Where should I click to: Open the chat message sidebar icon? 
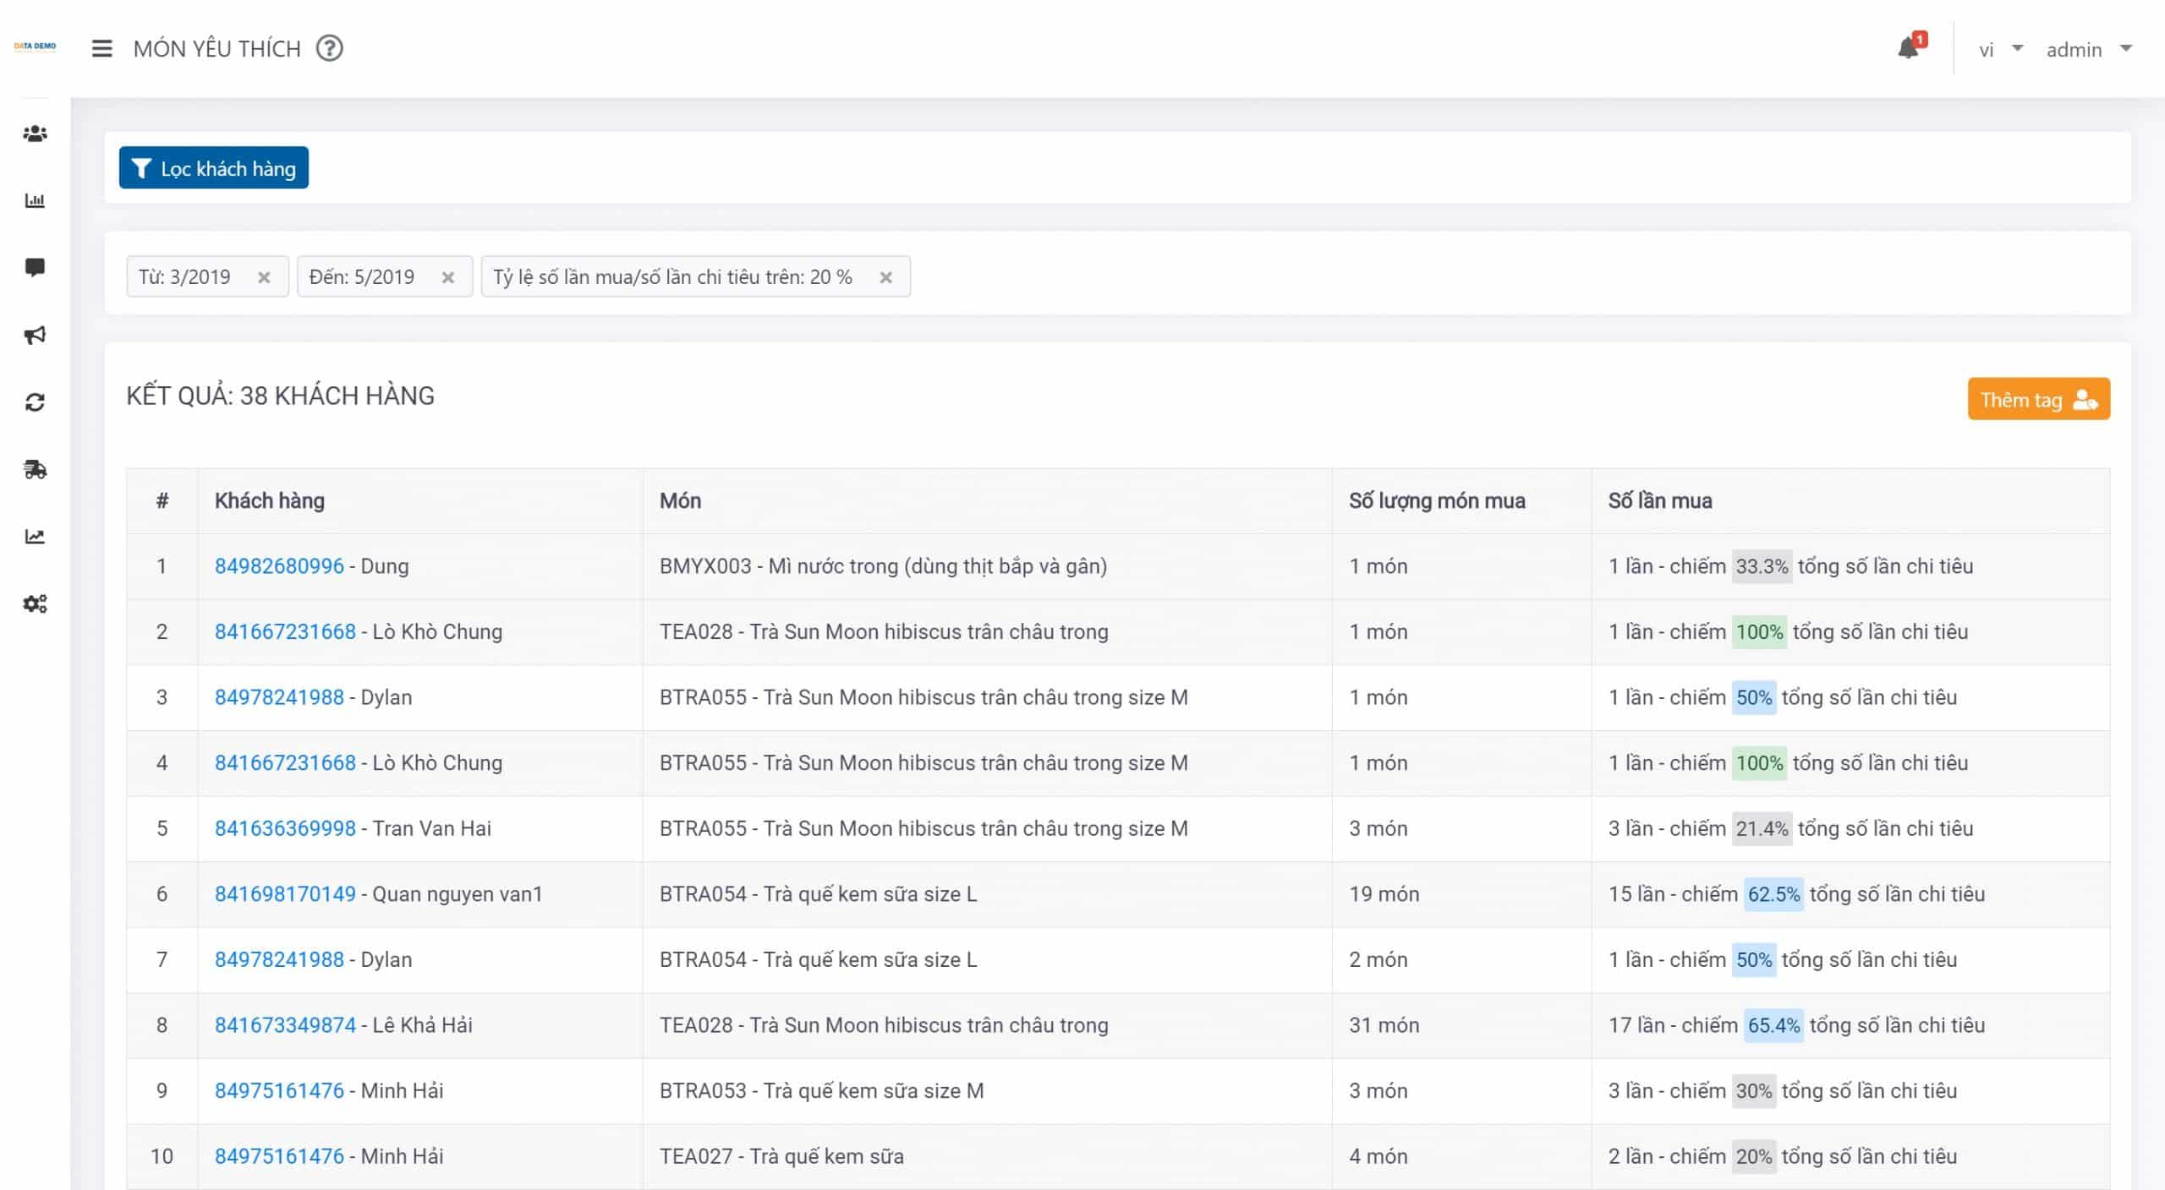(x=35, y=268)
